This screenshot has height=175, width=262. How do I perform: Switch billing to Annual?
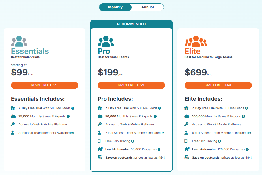[147, 7]
